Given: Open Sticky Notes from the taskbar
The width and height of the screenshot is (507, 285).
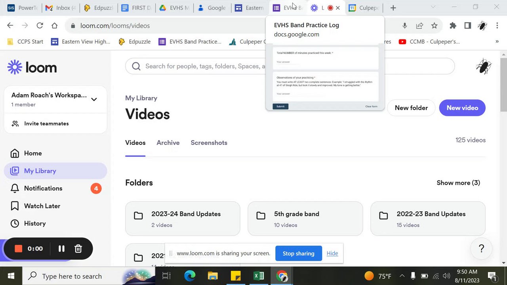Looking at the screenshot, I should 236,276.
